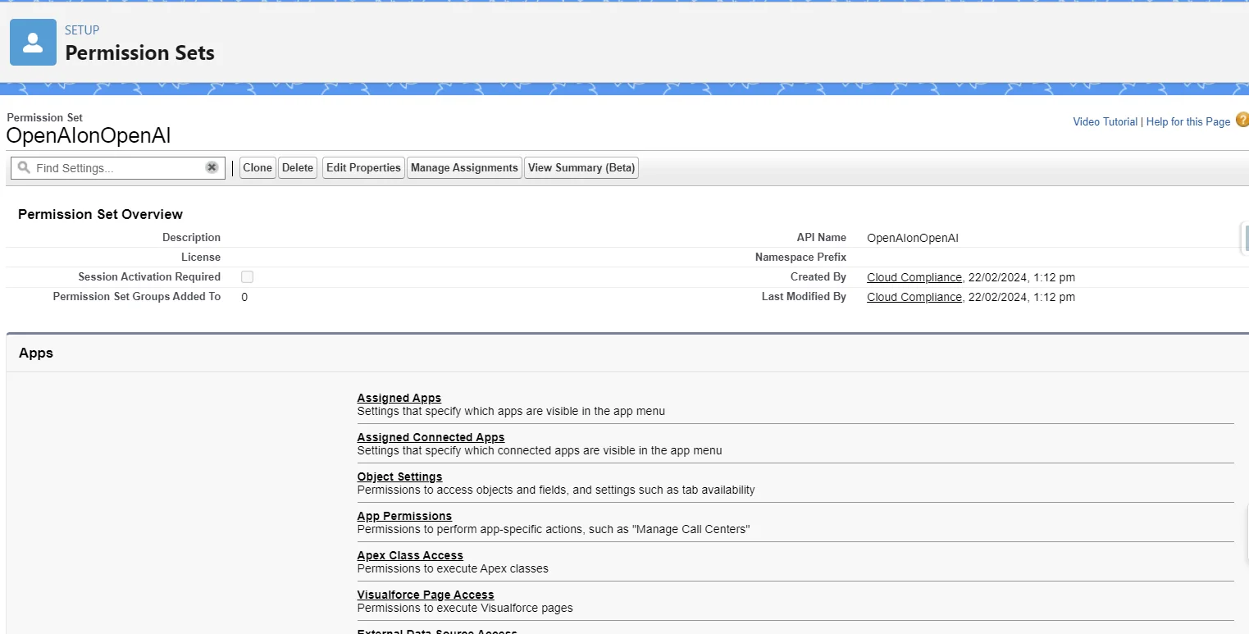
Task: Click the Permission Sets setup user icon
Action: click(x=33, y=43)
